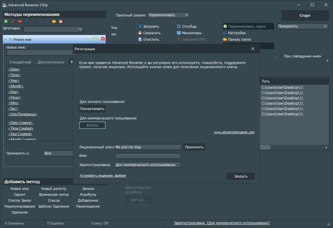Click the Зарегистрирована status bar link
333x228 pixels.
click(x=222, y=223)
